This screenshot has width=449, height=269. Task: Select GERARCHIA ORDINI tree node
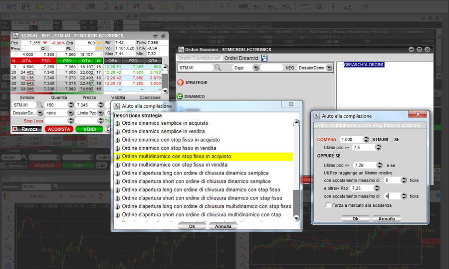364,65
